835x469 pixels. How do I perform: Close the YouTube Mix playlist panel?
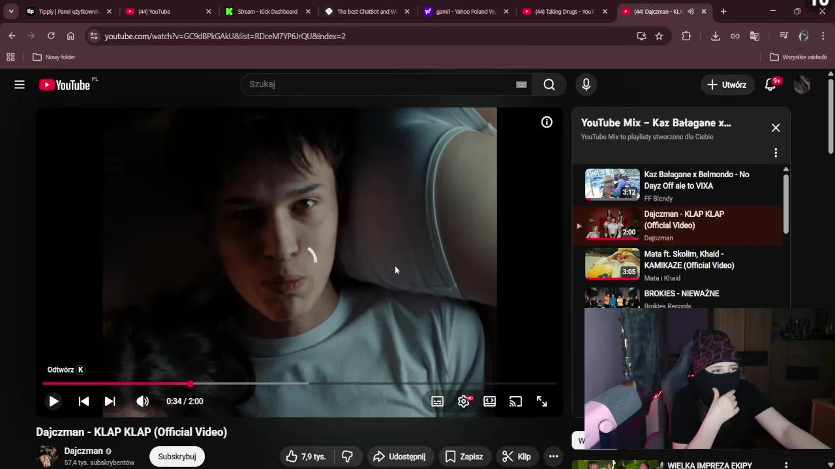point(776,128)
